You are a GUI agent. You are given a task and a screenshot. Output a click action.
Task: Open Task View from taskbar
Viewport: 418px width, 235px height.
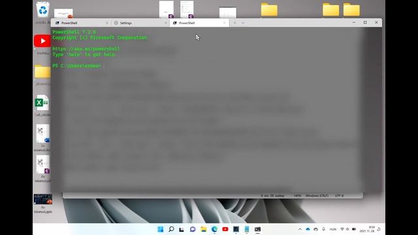pos(182,229)
